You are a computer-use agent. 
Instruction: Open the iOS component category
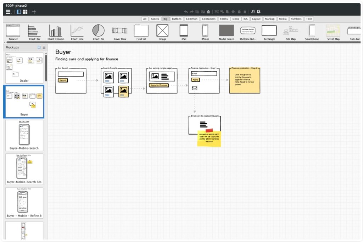coord(245,19)
